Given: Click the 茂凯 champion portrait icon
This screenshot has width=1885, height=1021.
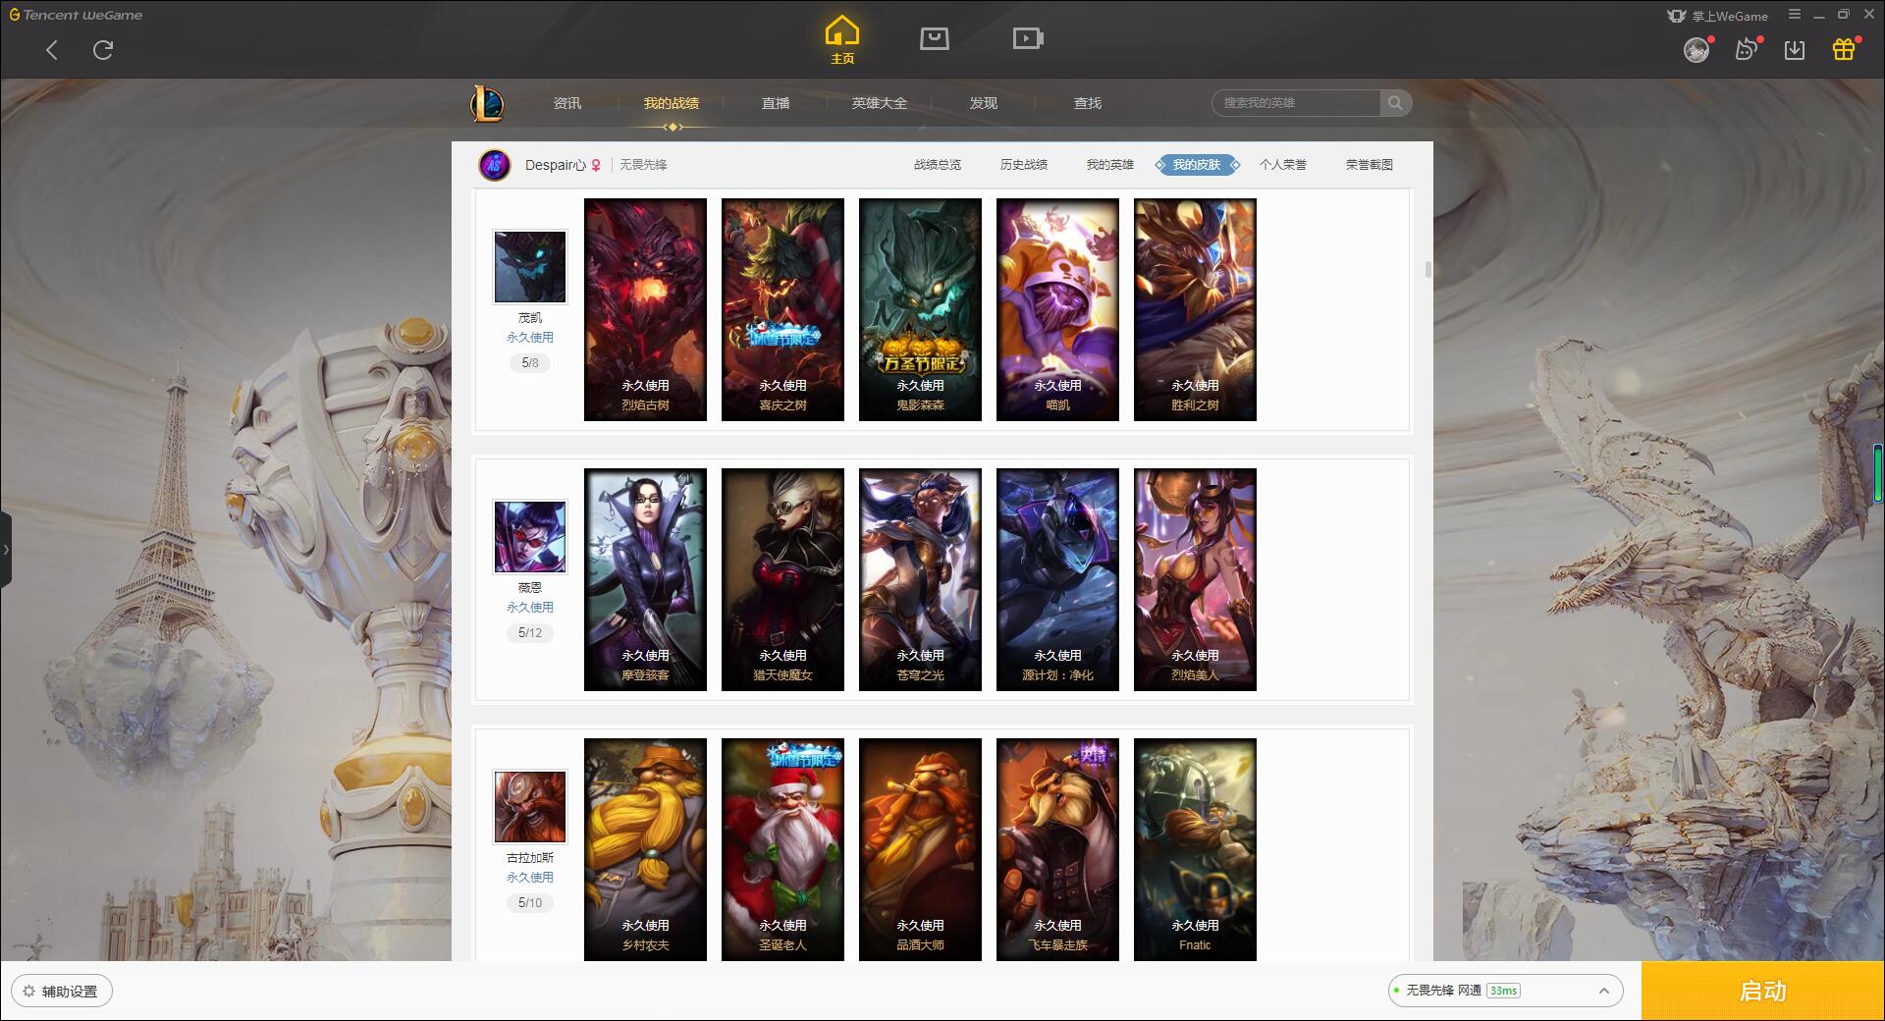Looking at the screenshot, I should 530,267.
